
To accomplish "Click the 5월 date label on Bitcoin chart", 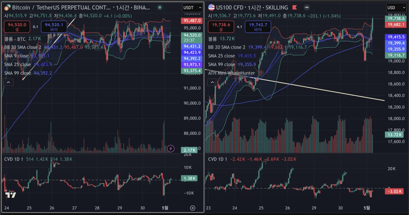I will tap(165, 208).
